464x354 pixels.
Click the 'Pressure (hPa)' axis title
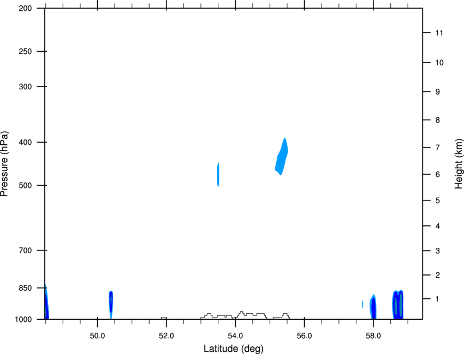point(4,164)
